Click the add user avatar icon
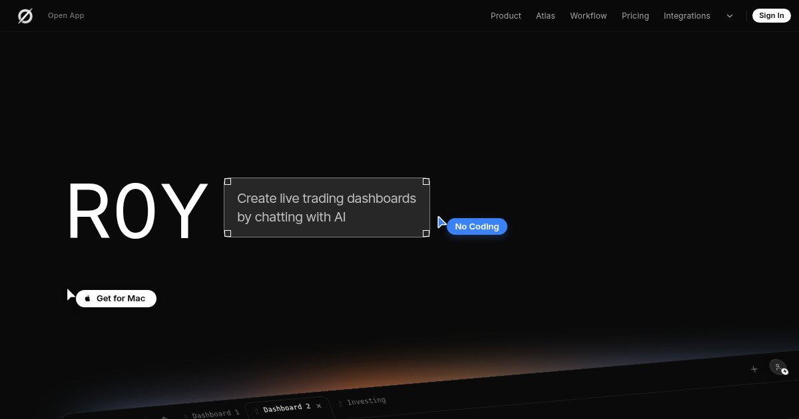 (778, 367)
